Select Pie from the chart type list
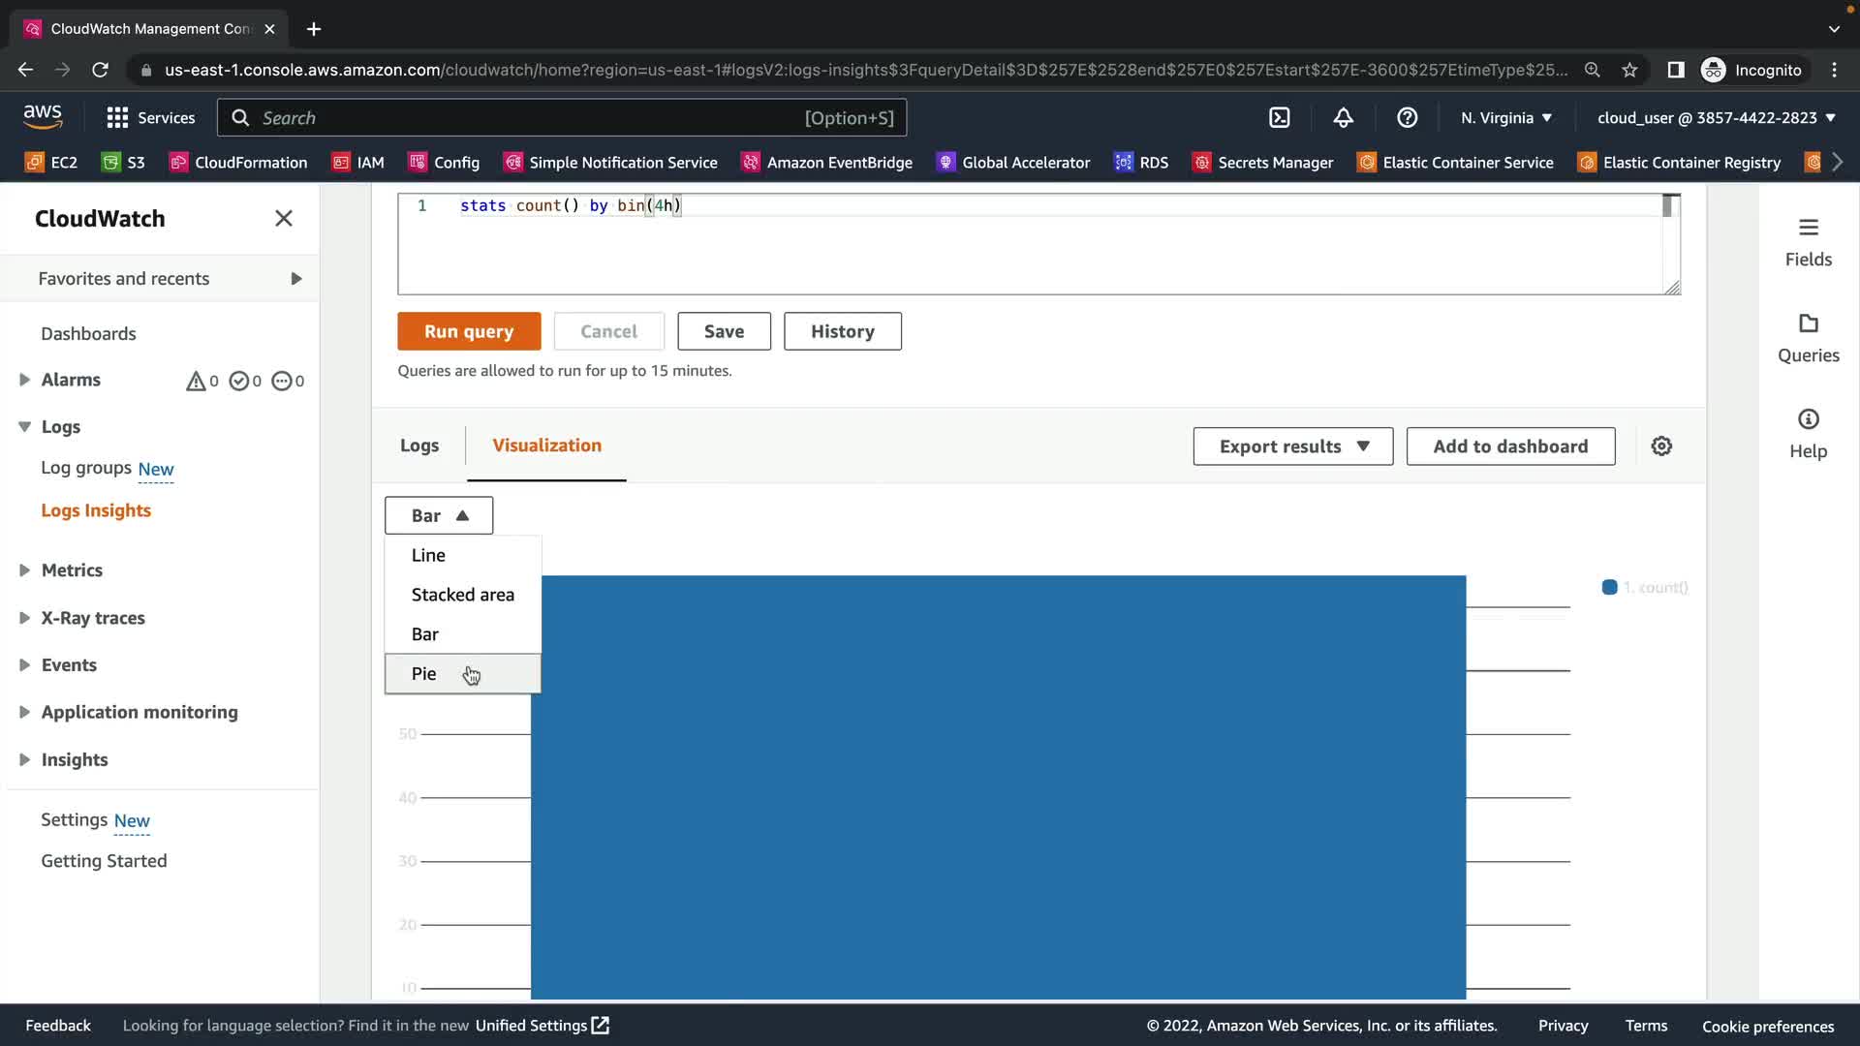This screenshot has width=1860, height=1046. pos(424,674)
